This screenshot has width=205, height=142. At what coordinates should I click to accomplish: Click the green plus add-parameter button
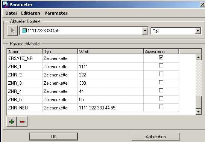pos(12,122)
